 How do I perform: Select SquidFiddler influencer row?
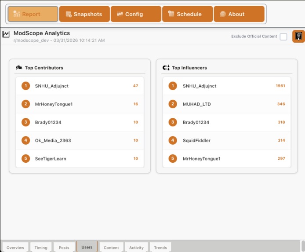click(227, 140)
